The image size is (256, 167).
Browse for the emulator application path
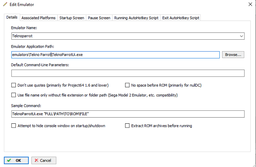233,55
